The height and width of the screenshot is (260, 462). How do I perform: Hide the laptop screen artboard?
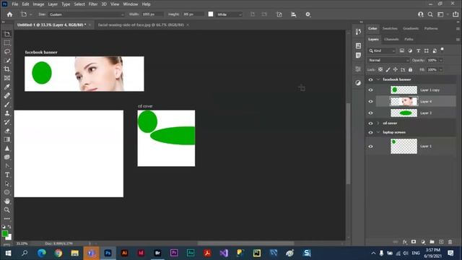pos(370,132)
